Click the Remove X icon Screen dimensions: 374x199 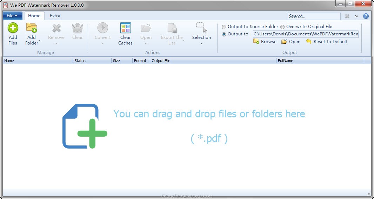point(56,28)
